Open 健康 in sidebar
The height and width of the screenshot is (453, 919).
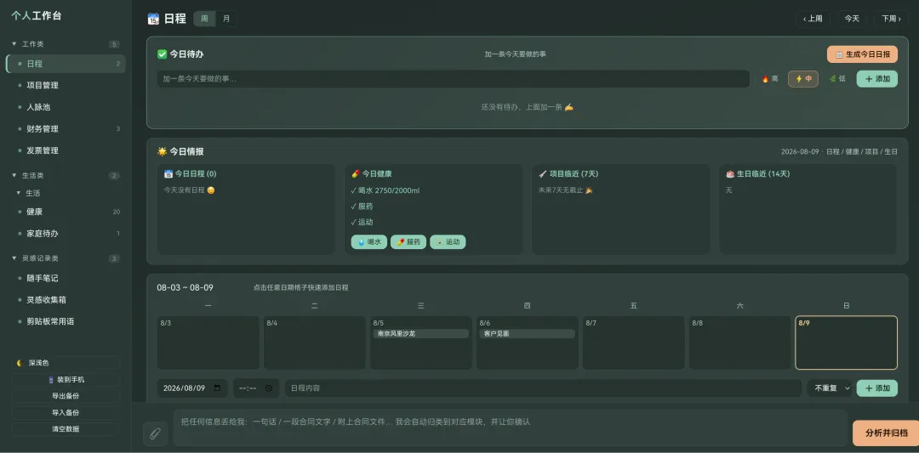pos(66,212)
